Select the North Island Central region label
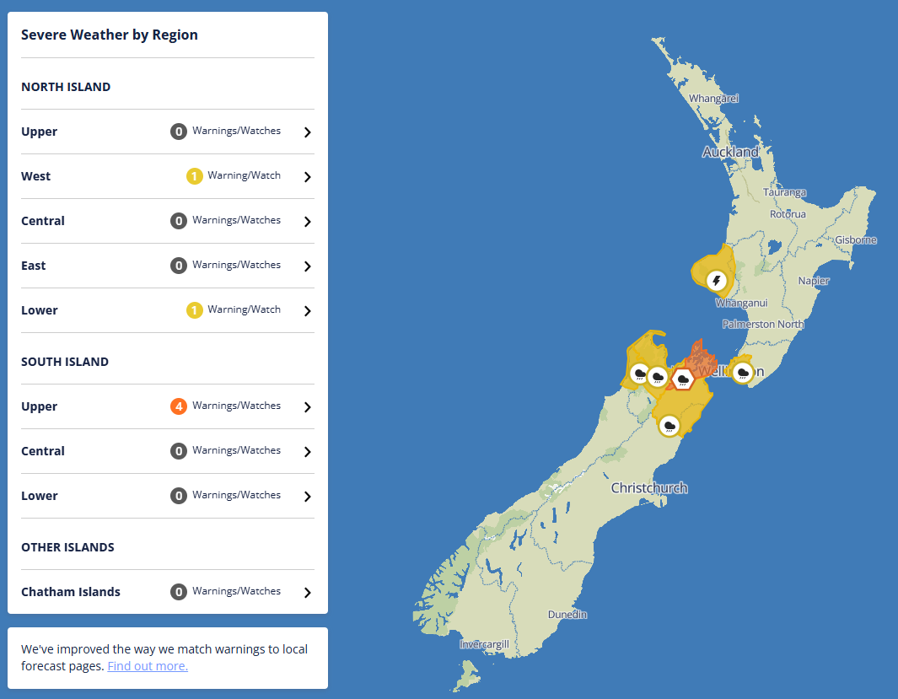This screenshot has width=898, height=699. 43,221
